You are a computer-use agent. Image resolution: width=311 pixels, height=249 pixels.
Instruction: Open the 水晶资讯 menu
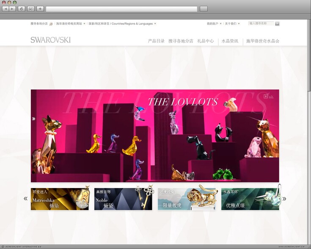[x=230, y=41]
